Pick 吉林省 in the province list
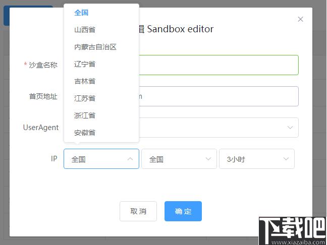This screenshot has height=245, width=327. pyautogui.click(x=101, y=81)
